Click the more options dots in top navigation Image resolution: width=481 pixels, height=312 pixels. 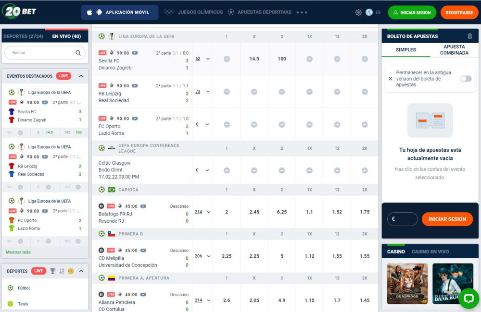point(302,12)
